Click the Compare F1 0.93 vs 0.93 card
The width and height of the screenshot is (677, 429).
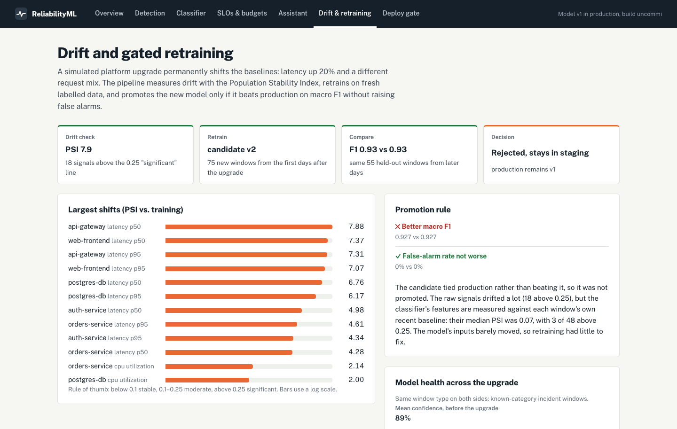click(x=409, y=155)
